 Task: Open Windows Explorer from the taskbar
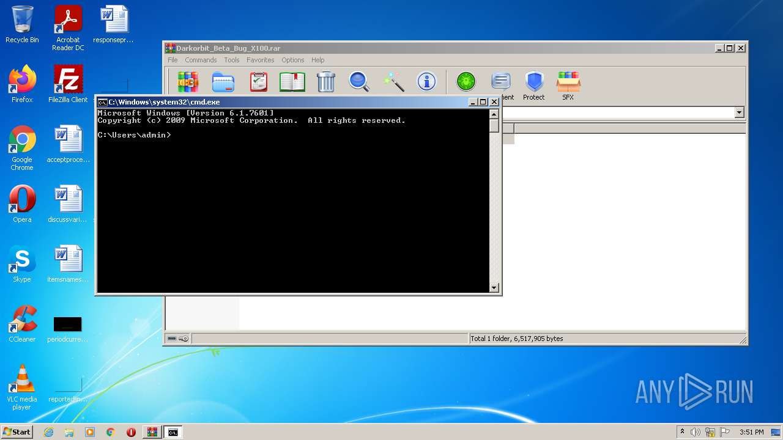click(x=69, y=432)
